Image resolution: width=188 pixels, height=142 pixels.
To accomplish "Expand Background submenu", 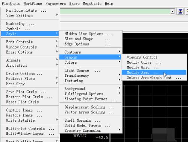I will [x=91, y=89].
